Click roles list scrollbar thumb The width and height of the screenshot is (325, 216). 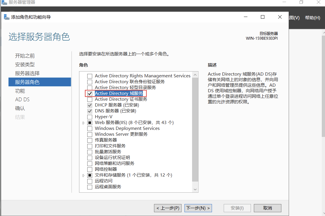[195, 130]
